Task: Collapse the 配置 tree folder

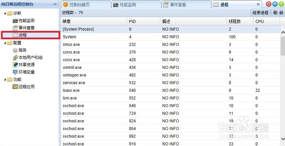Action: coord(5,43)
